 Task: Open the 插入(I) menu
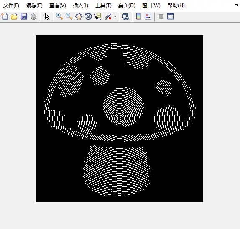click(81, 5)
